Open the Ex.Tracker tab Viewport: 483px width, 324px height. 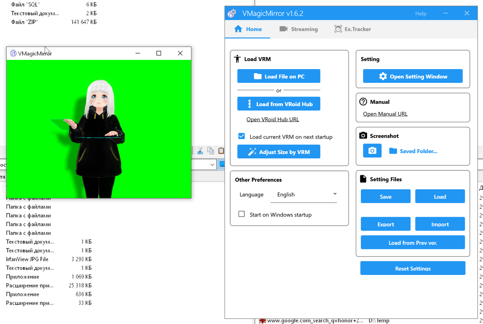[353, 29]
